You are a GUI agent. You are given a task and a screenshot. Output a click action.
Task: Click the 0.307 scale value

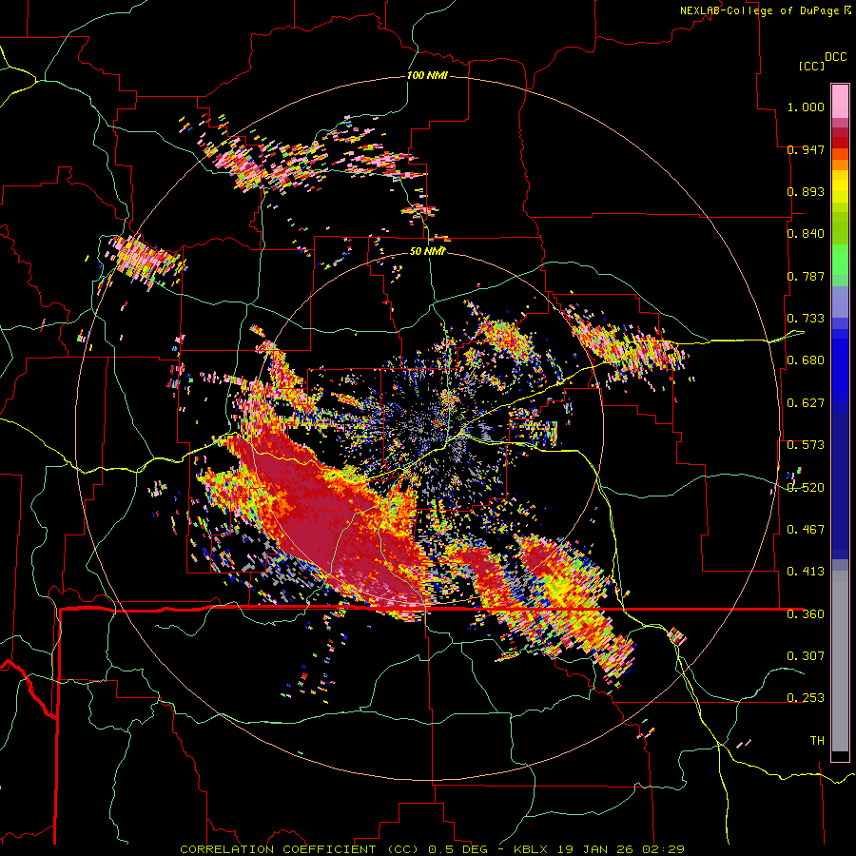click(806, 656)
